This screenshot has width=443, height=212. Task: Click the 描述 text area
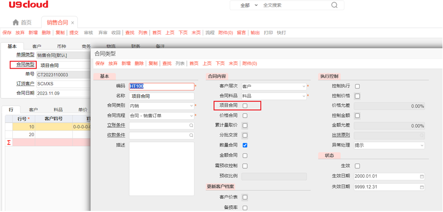coord(162,169)
